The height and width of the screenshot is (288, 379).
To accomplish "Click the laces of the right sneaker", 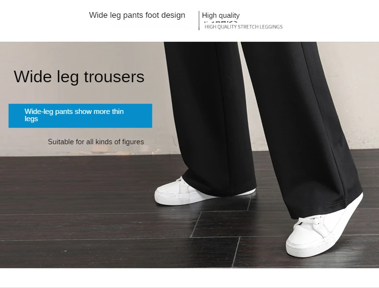I will click(x=311, y=222).
